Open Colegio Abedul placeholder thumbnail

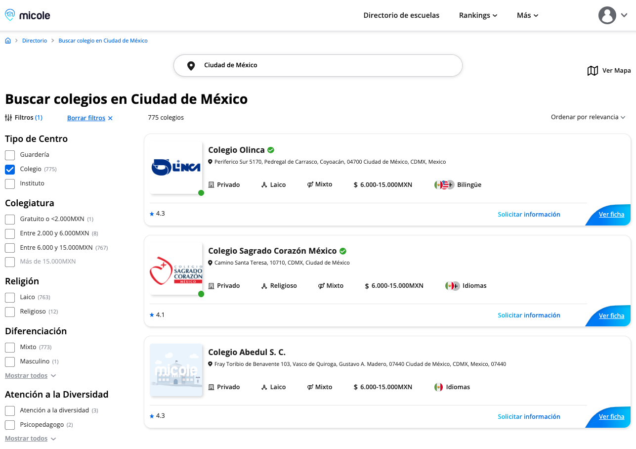tap(176, 370)
